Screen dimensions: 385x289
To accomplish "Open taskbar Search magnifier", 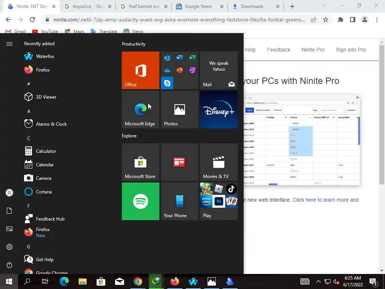I will [x=27, y=281].
